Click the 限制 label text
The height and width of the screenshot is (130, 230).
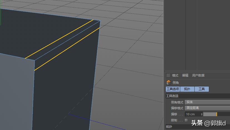(x=174, y=120)
